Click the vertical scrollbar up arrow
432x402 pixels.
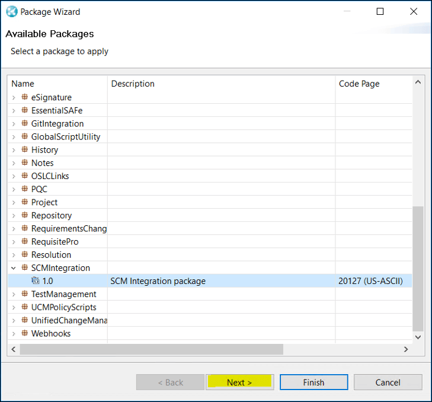[x=418, y=82]
